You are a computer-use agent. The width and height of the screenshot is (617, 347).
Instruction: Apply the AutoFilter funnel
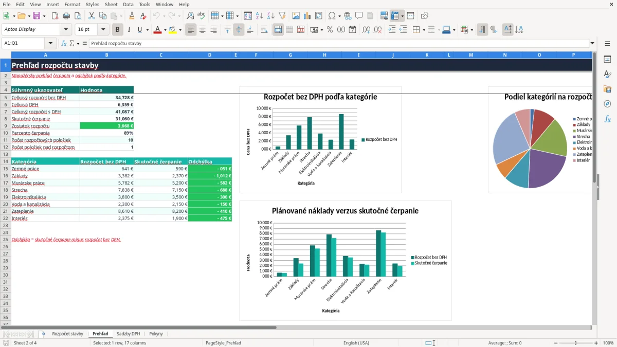282,16
